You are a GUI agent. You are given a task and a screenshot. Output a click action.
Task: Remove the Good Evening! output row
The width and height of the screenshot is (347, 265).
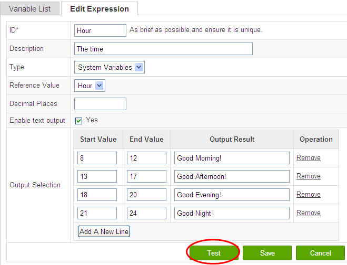pos(308,194)
